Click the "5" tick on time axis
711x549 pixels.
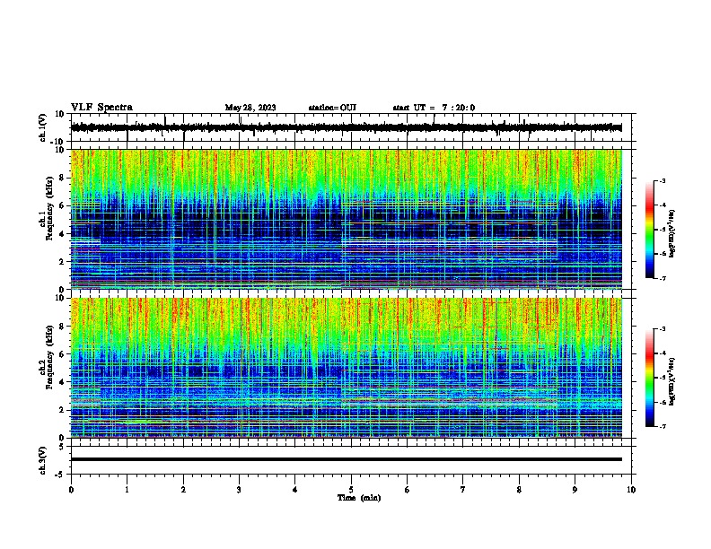(351, 490)
